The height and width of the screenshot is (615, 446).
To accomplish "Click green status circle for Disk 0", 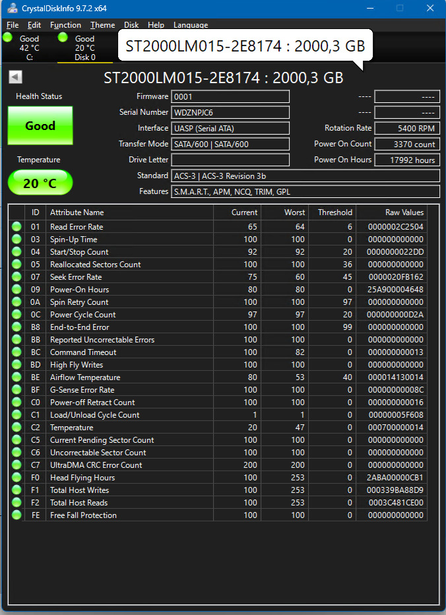I will tap(63, 37).
